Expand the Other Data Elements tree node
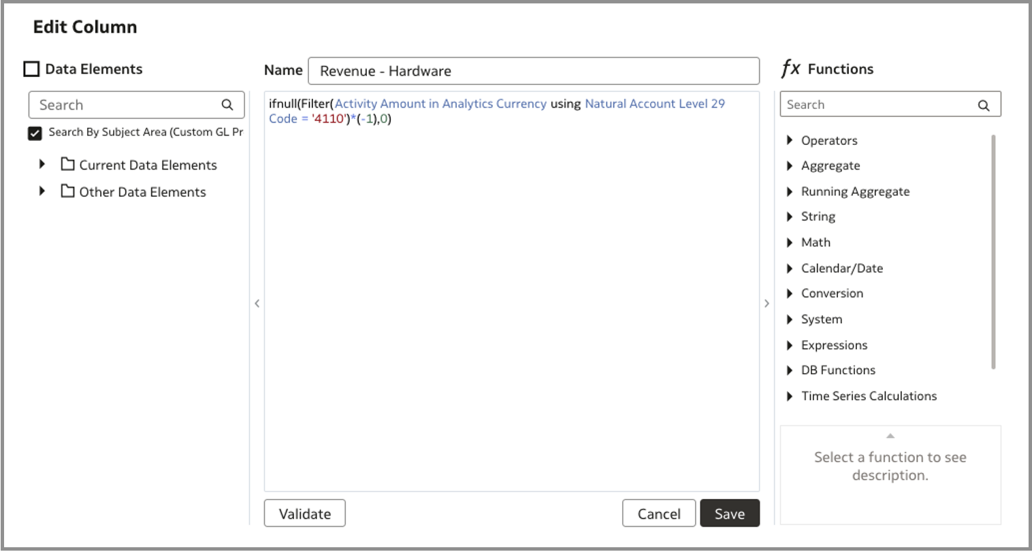1032x552 pixels. click(42, 191)
